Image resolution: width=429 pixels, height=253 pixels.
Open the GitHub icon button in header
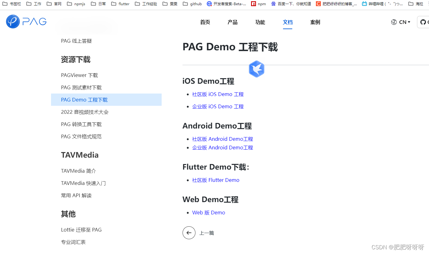click(x=423, y=22)
